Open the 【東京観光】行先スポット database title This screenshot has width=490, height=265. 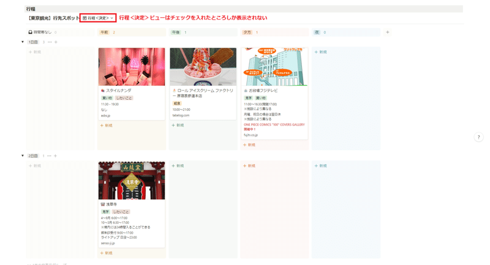(53, 18)
